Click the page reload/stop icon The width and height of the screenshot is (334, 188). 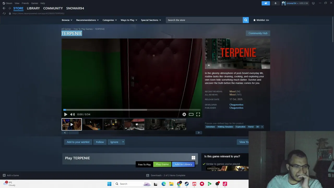coord(4,13)
